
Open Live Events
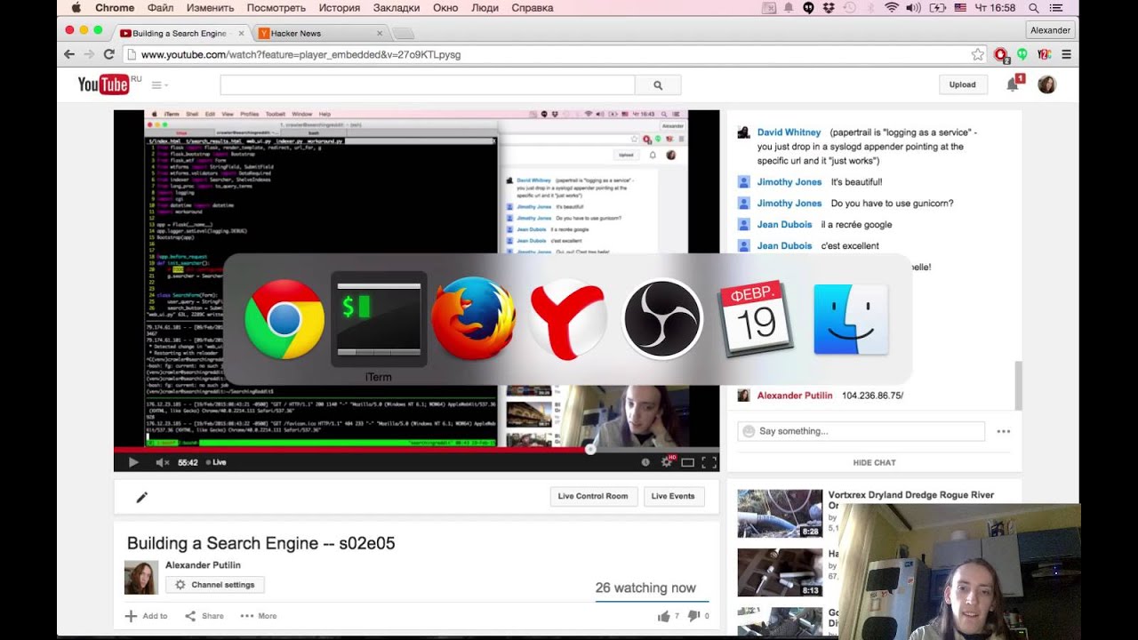(x=673, y=496)
